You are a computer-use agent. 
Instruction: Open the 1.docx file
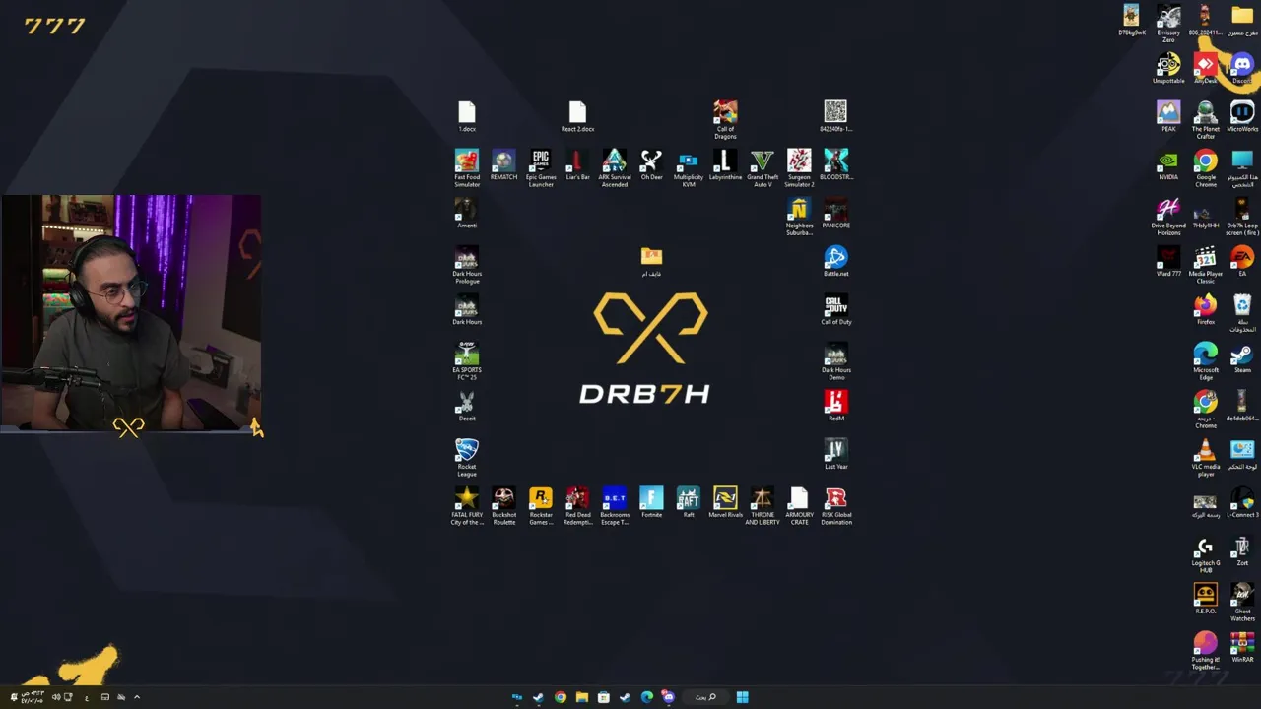[x=467, y=116]
